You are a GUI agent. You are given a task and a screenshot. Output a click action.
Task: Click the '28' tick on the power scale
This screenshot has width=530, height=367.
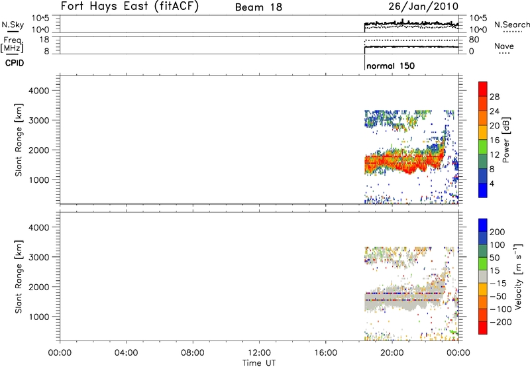[494, 97]
